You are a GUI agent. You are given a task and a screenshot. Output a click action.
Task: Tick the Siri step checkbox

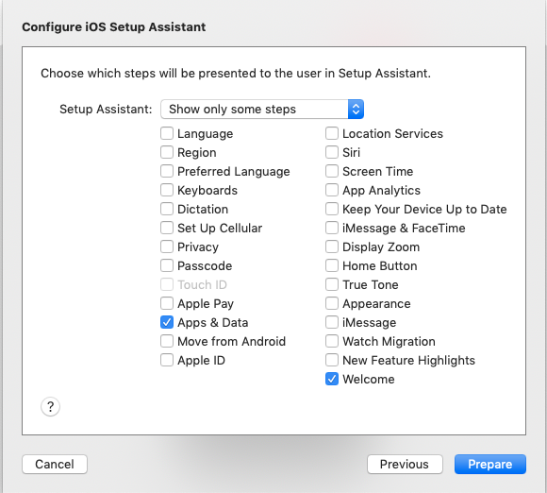point(332,152)
